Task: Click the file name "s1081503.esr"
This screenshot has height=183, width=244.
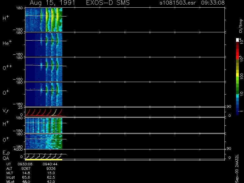Action: pyautogui.click(x=178, y=3)
